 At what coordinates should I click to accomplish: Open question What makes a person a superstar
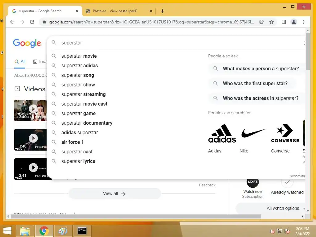click(x=256, y=69)
